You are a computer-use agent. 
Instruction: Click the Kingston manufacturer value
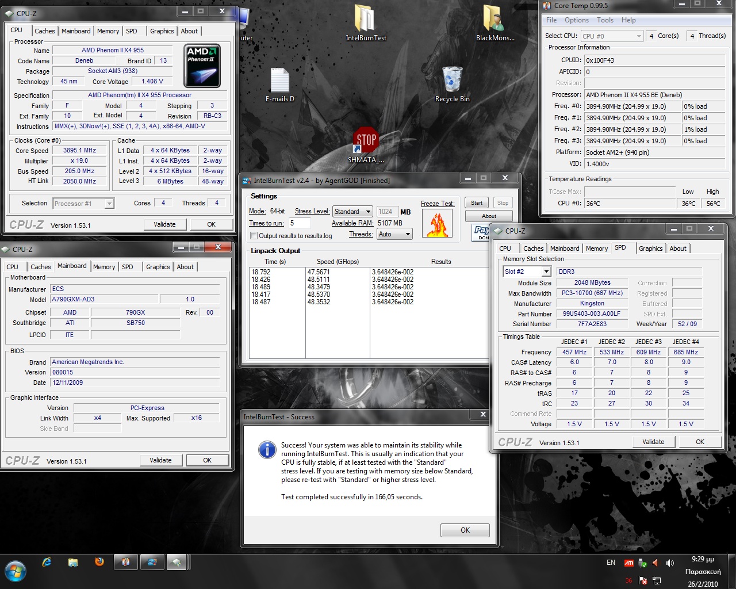[x=592, y=304]
